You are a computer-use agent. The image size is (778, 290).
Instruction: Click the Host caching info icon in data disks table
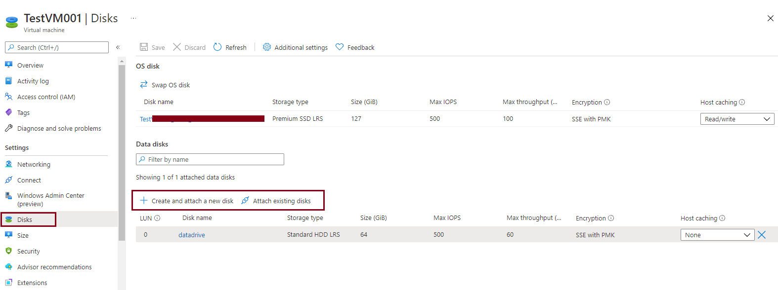[x=722, y=218]
